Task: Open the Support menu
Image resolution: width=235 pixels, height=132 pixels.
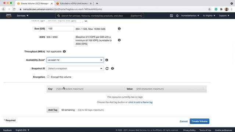Action: click(224, 15)
